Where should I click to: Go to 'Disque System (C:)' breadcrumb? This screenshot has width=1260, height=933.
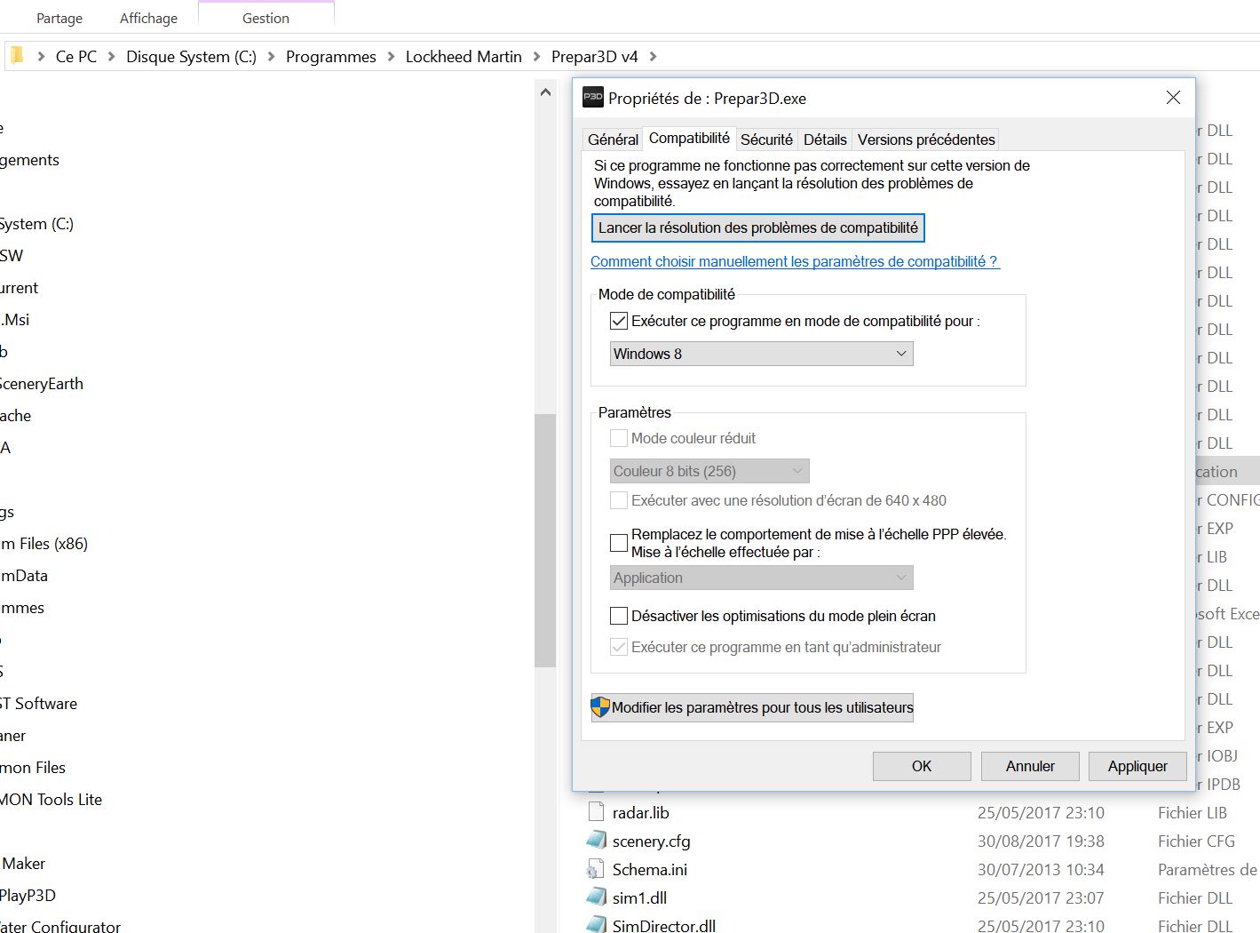pyautogui.click(x=191, y=56)
